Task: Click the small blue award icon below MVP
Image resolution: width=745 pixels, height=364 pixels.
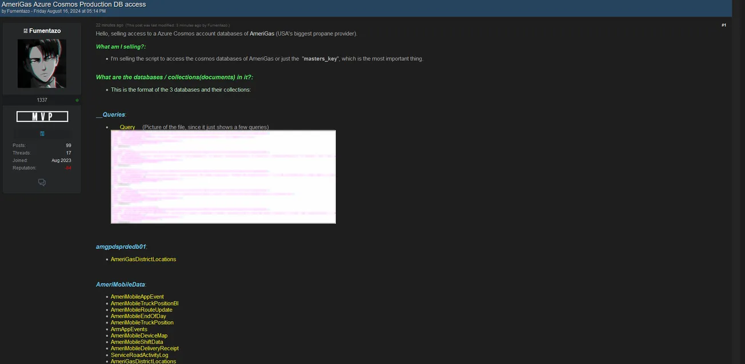Action: click(42, 134)
